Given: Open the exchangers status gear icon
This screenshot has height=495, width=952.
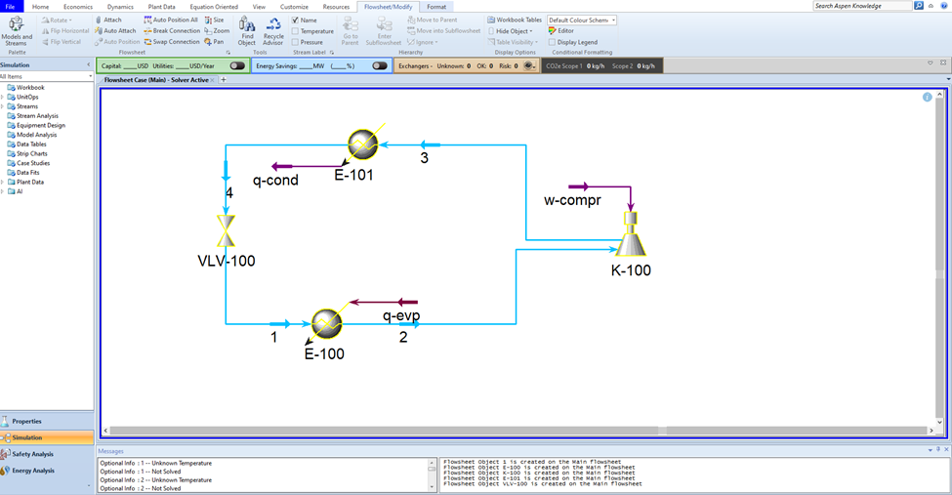Looking at the screenshot, I should tap(529, 65).
